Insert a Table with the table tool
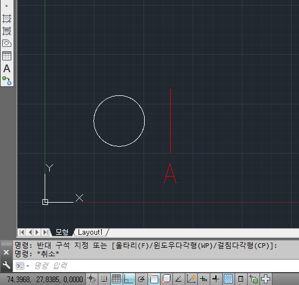 (7, 56)
